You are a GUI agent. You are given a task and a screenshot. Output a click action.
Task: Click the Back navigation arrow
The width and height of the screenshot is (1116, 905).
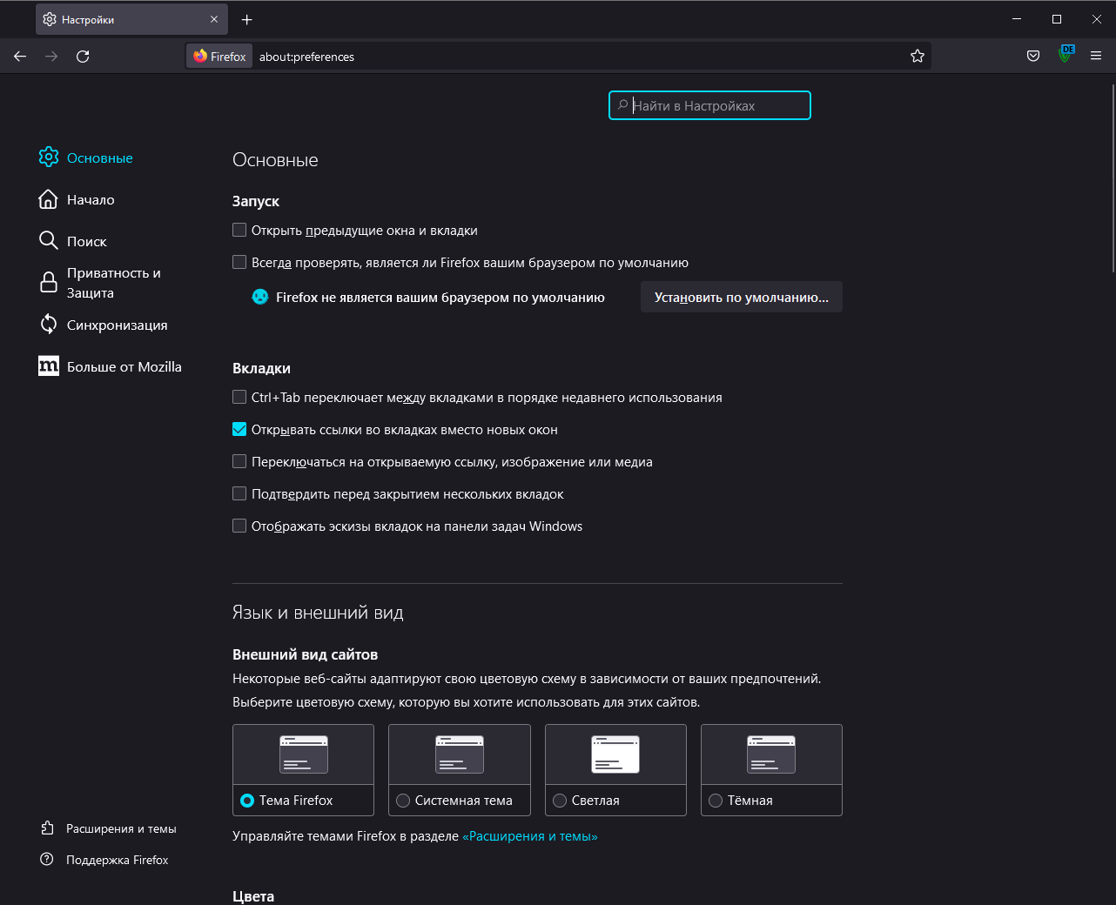(20, 57)
